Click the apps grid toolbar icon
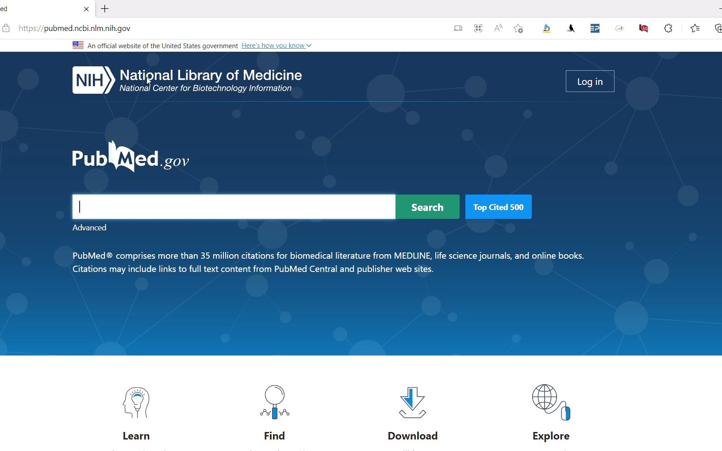Viewport: 722px width, 451px height. click(478, 28)
